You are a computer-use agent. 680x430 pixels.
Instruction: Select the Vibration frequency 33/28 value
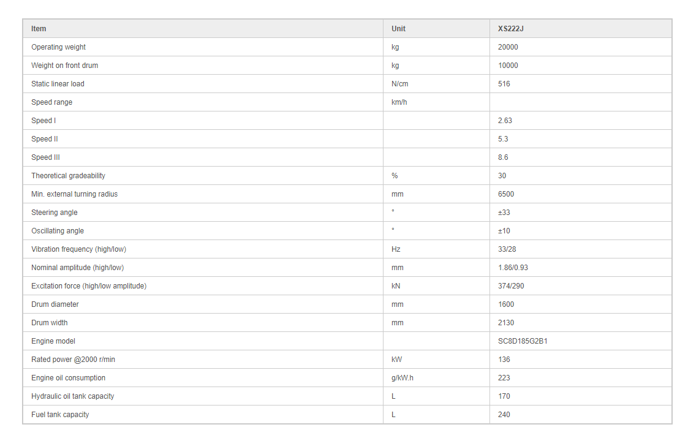tap(507, 249)
